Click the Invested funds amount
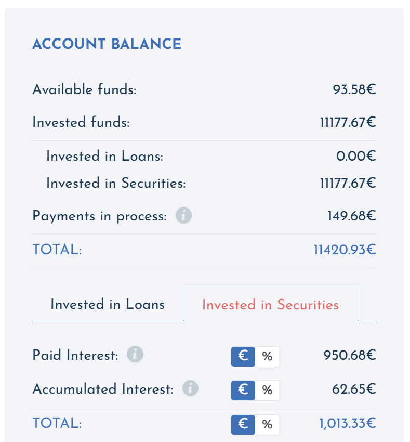This screenshot has height=442, width=410. pyautogui.click(x=348, y=123)
